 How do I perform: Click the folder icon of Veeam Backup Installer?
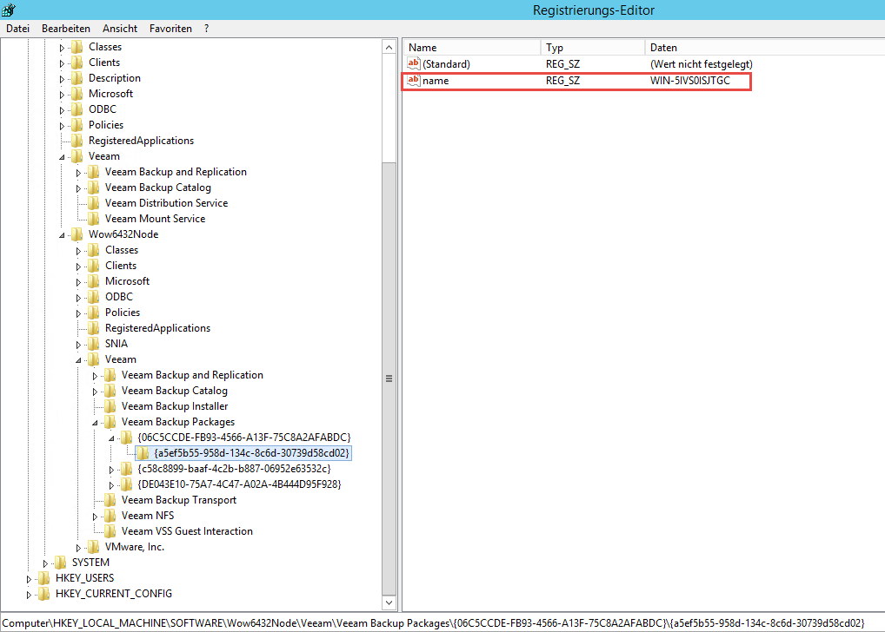pos(110,406)
